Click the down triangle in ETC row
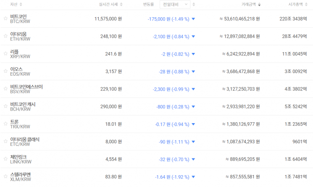313x187 pixels. tap(193, 142)
